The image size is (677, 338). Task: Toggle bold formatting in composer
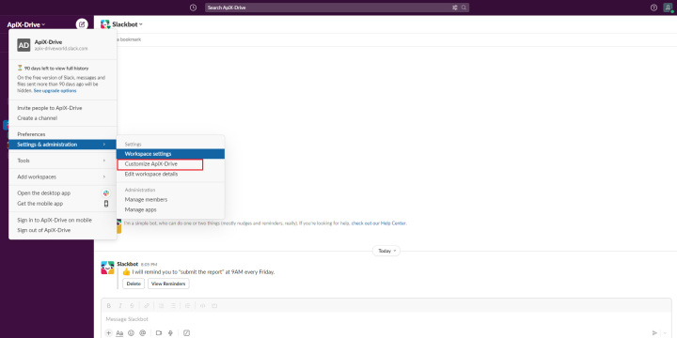[109, 306]
